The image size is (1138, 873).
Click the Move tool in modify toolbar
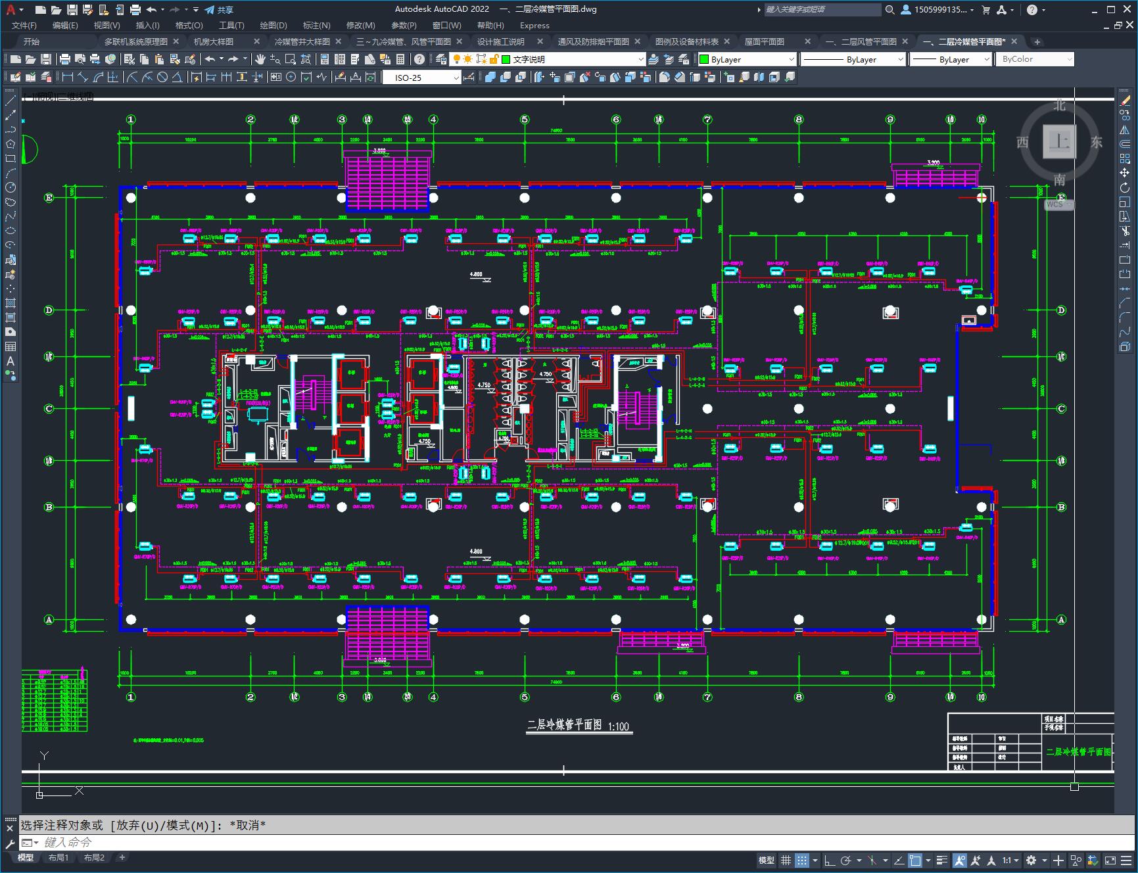click(1125, 173)
